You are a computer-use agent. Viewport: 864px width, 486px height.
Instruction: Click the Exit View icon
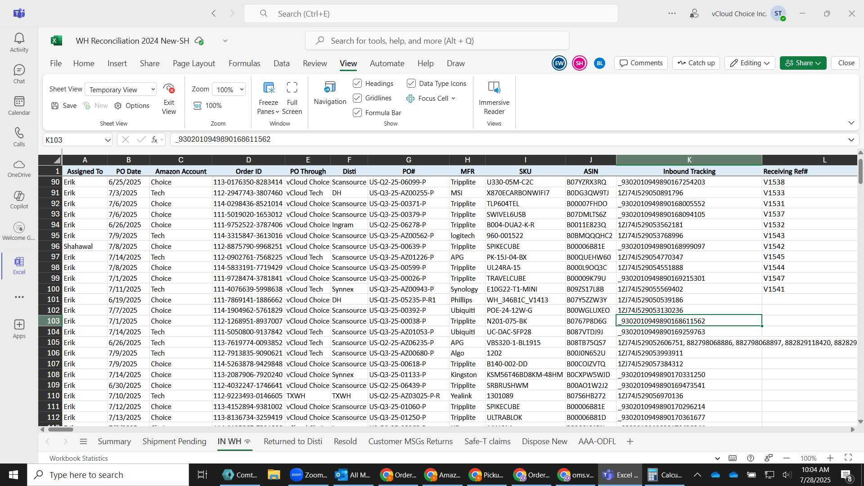(x=169, y=89)
